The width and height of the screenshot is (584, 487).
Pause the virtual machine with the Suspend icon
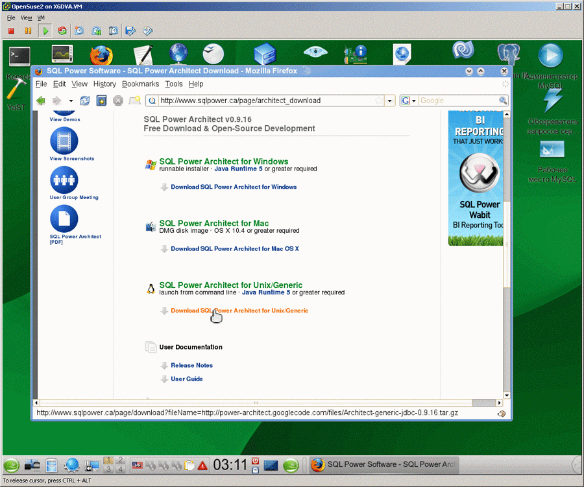point(28,31)
